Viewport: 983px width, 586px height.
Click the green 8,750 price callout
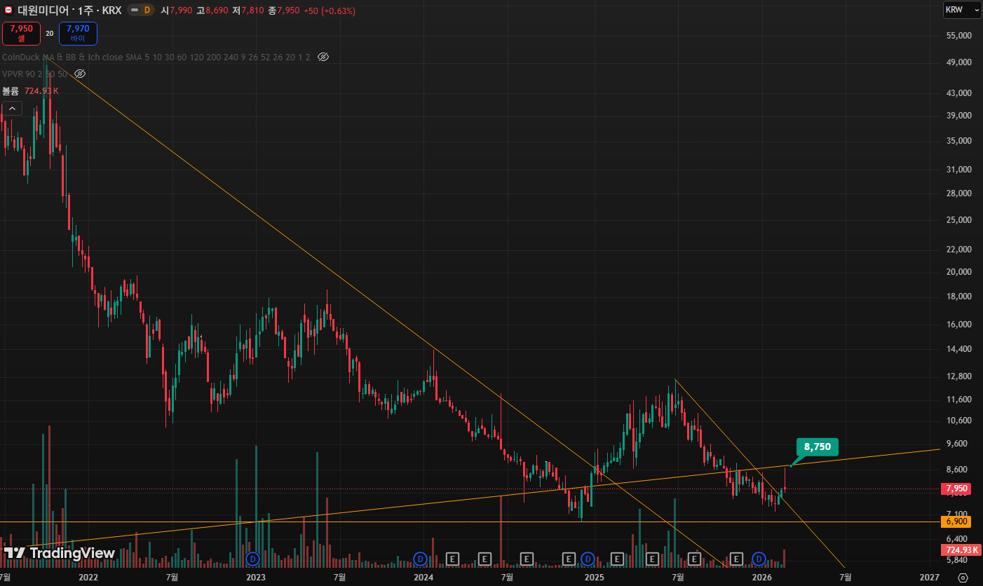pos(817,447)
